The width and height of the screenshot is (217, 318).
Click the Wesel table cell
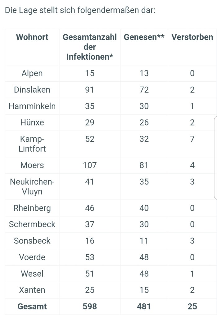coord(32,274)
